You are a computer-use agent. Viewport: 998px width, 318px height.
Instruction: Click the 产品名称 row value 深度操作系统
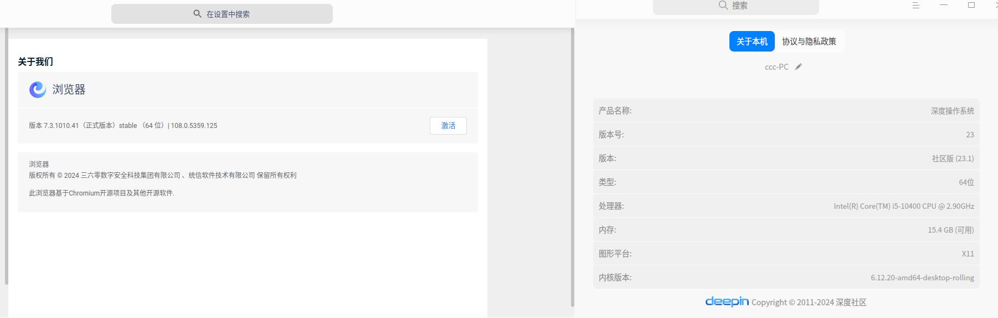point(952,111)
